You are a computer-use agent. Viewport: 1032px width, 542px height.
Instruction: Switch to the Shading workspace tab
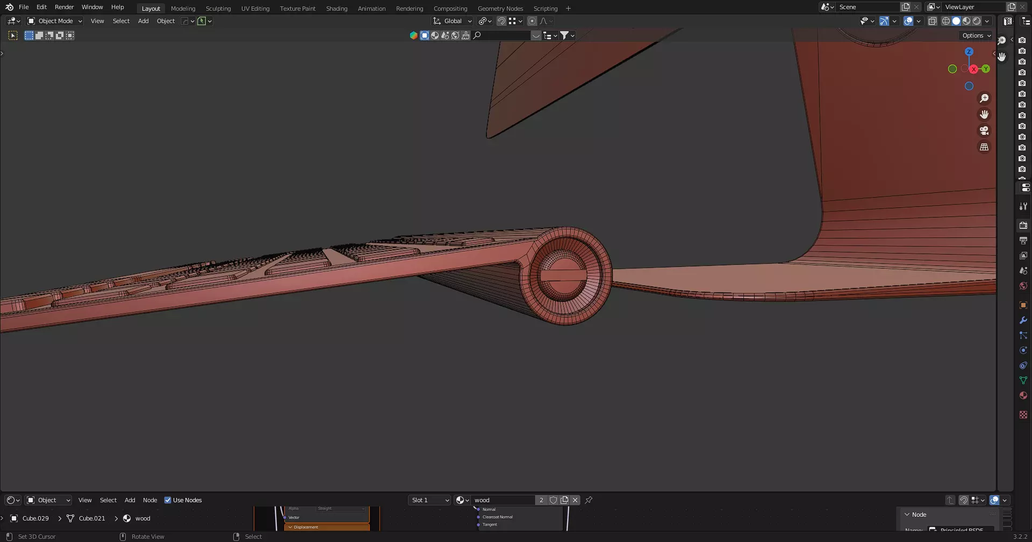(x=337, y=9)
